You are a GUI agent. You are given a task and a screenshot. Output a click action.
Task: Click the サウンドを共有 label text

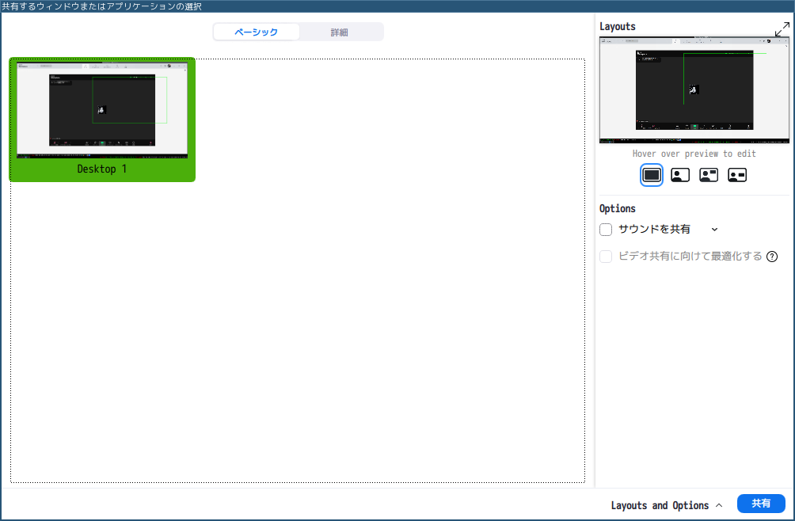[654, 230]
